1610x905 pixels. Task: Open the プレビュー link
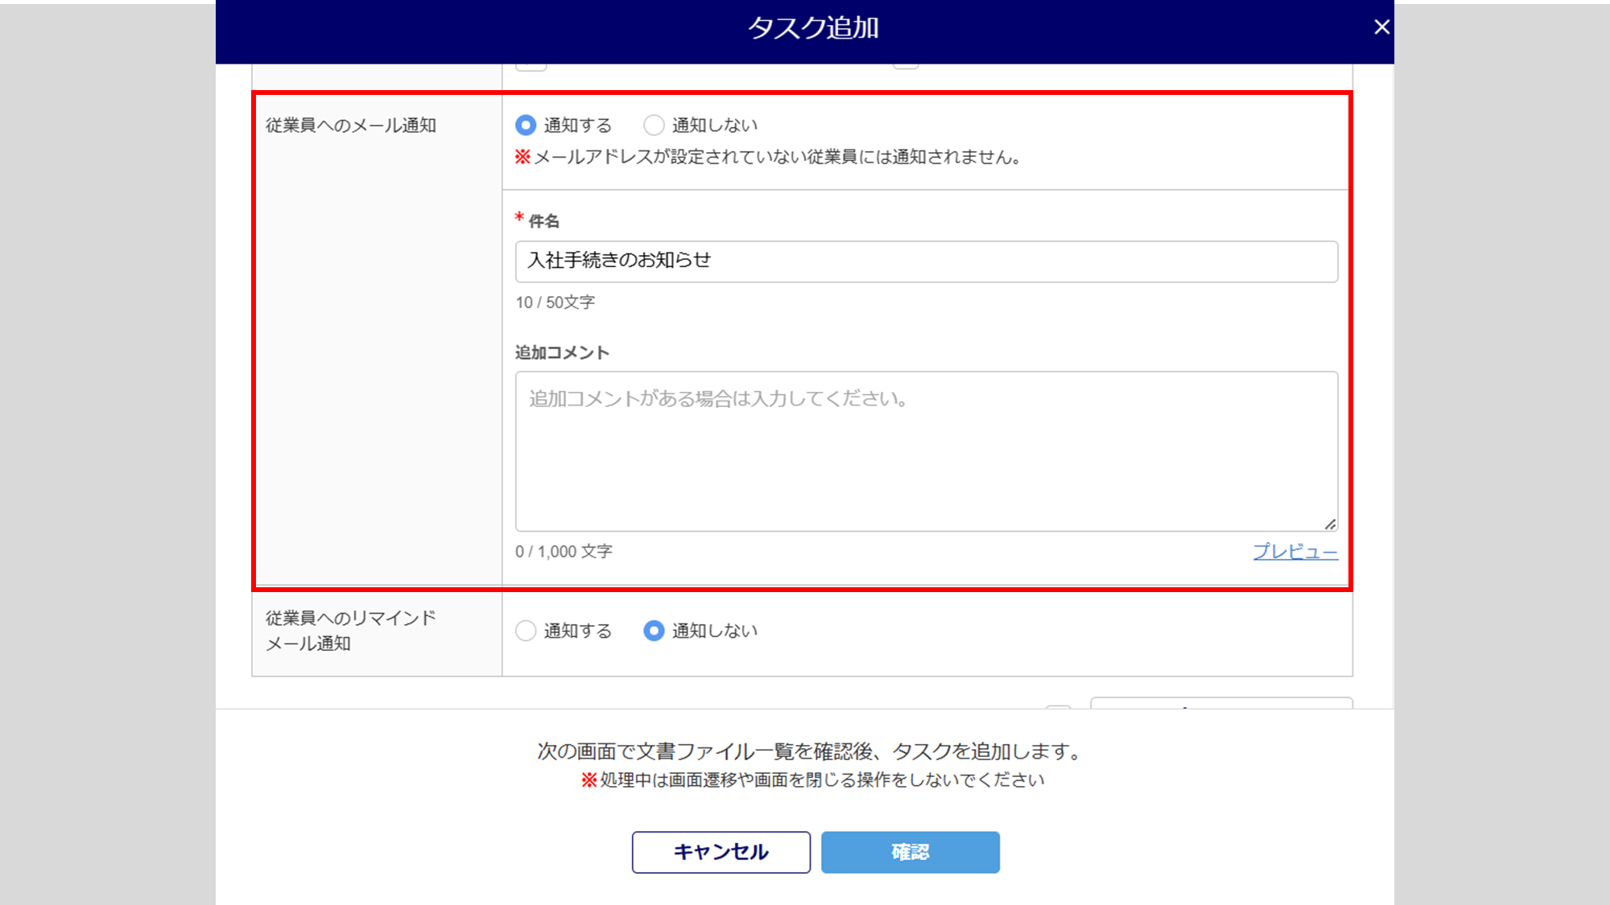1294,552
